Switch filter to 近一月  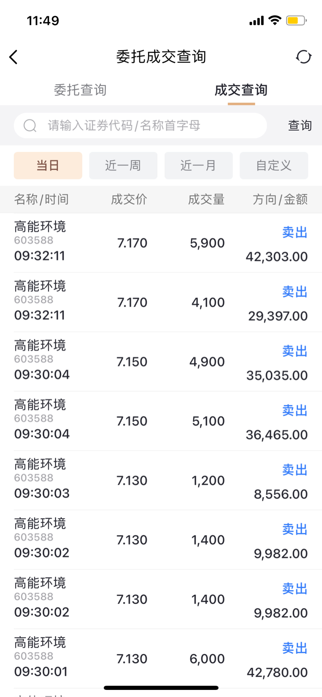click(x=198, y=166)
